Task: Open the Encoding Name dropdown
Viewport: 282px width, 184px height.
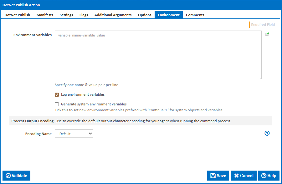Action: (x=74, y=133)
